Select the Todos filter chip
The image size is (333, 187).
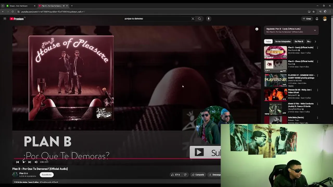pyautogui.click(x=268, y=42)
